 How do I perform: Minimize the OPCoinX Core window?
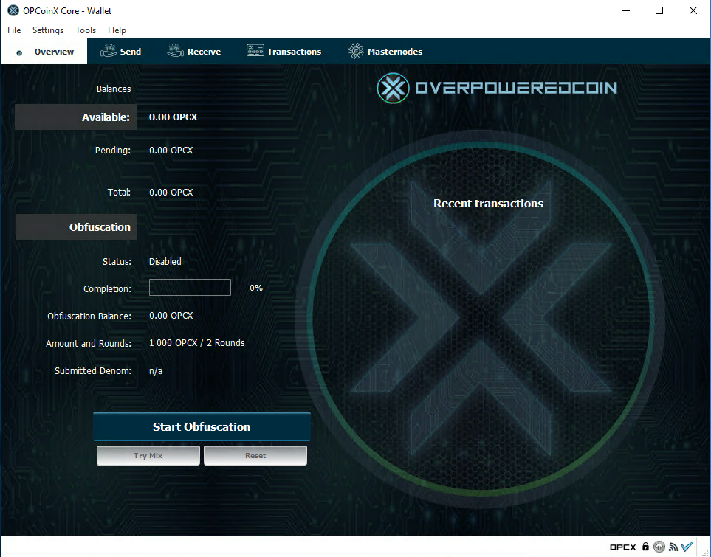click(626, 10)
